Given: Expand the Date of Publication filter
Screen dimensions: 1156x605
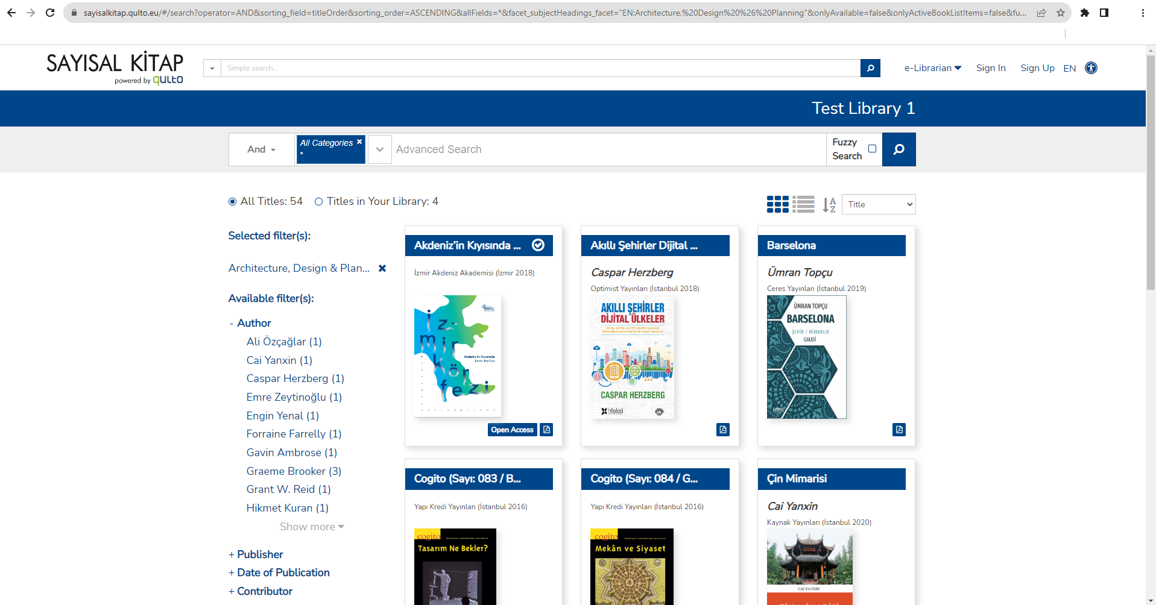Looking at the screenshot, I should tap(279, 572).
